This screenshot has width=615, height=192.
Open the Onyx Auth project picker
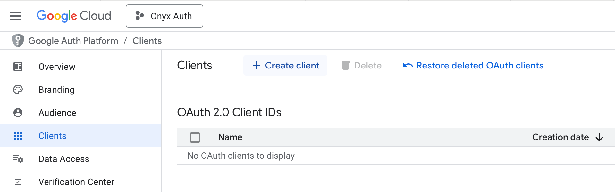(164, 16)
